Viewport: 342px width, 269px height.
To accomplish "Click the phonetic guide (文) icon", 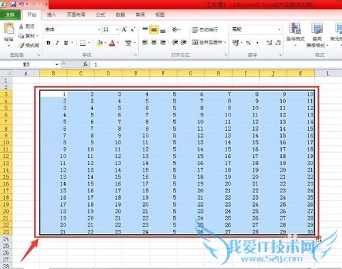I will click(x=129, y=42).
